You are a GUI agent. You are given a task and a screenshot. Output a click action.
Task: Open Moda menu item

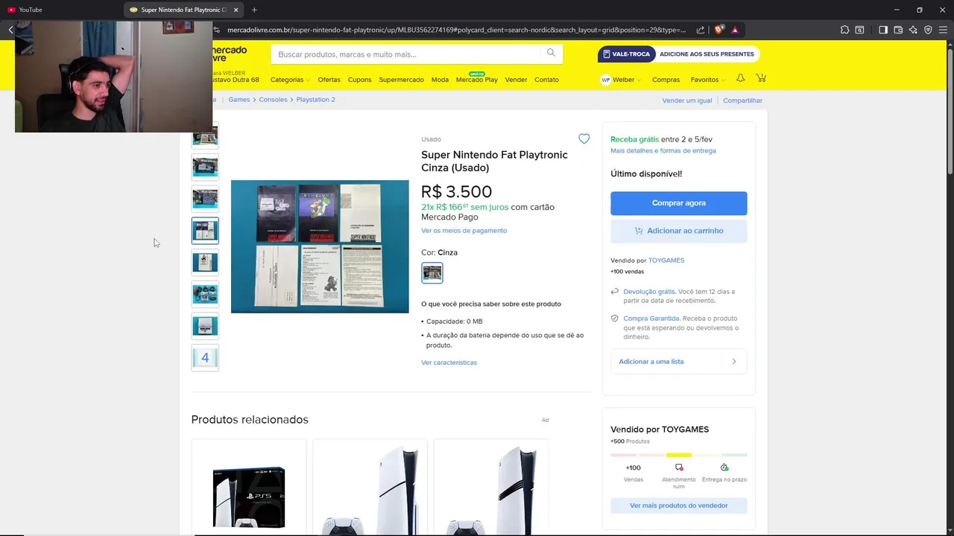pos(440,80)
